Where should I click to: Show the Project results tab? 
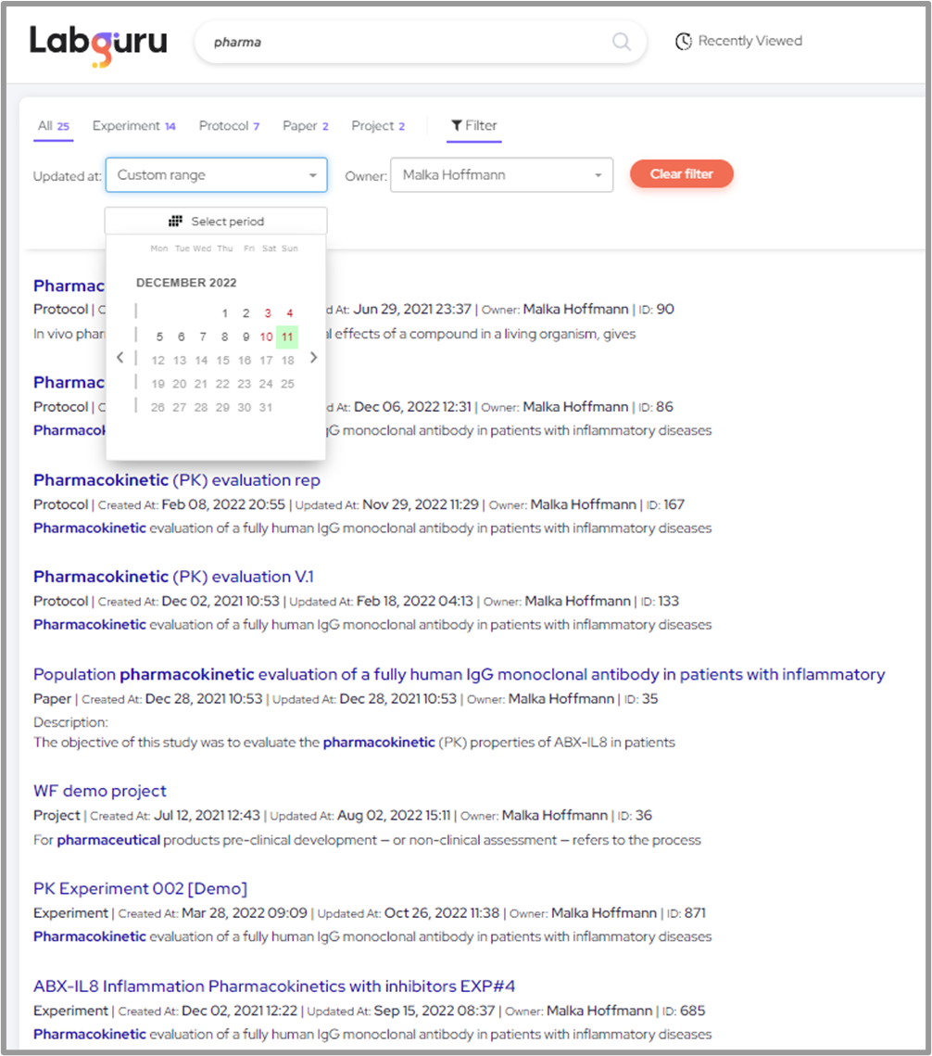[377, 126]
